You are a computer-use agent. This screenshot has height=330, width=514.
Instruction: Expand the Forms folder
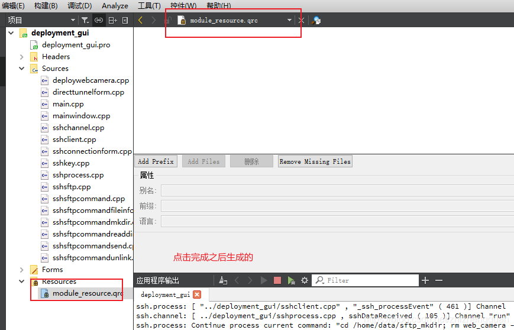coord(22,270)
